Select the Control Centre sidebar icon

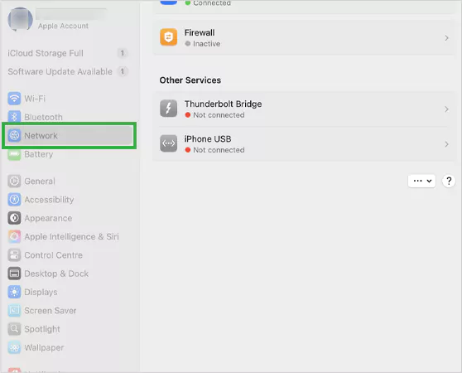[14, 255]
